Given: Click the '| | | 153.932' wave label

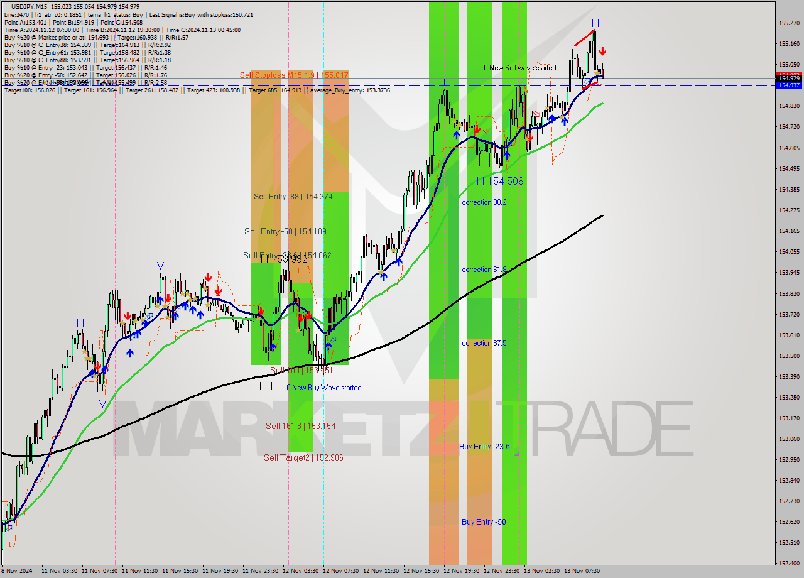Looking at the screenshot, I should (282, 259).
